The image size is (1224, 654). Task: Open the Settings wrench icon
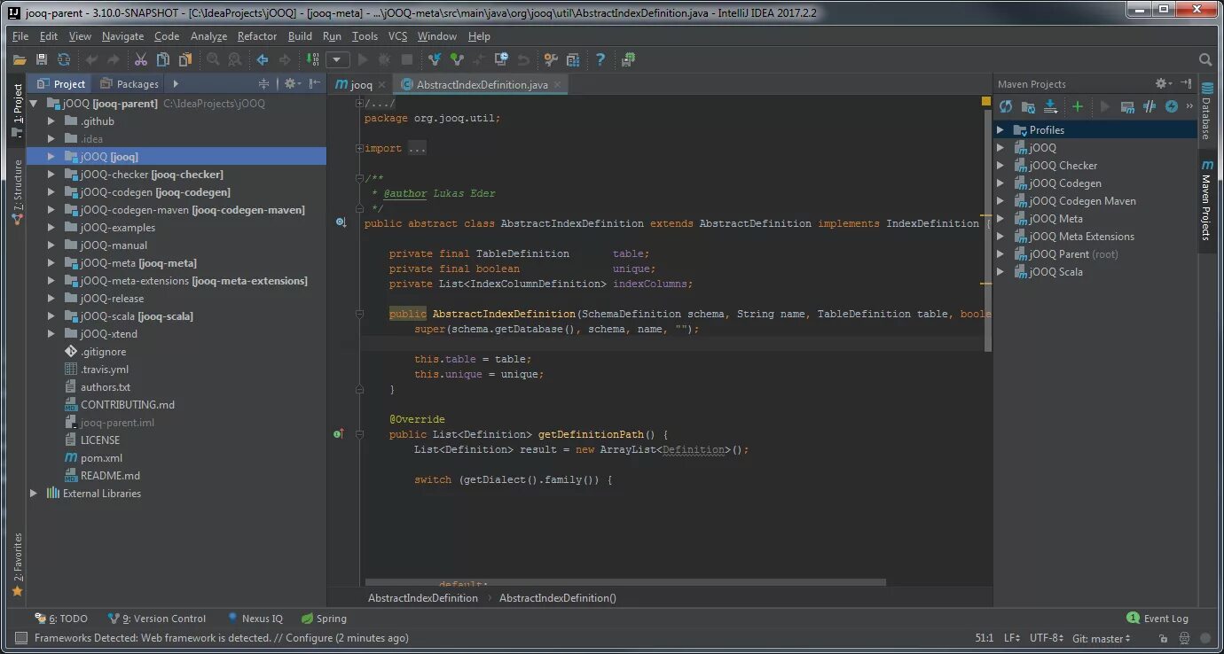pyautogui.click(x=551, y=59)
